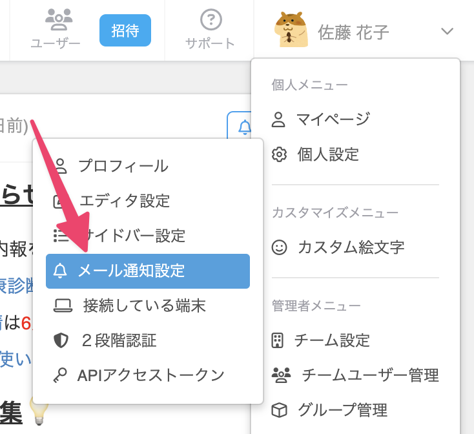This screenshot has height=434, width=474.
Task: Click the hamster profile avatar
Action: tap(291, 30)
